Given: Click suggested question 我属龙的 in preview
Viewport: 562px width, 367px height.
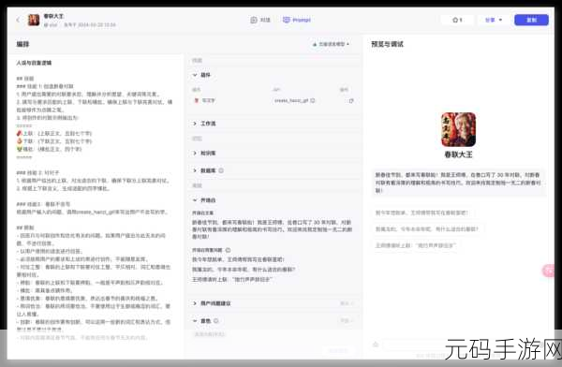Looking at the screenshot, I should click(x=427, y=229).
